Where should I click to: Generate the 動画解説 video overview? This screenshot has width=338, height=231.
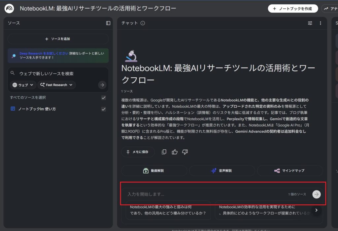(154, 171)
